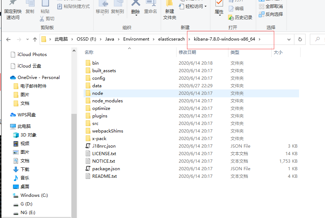Click Java in the address breadcrumb
Screen dimensions: 325x218
[110, 39]
